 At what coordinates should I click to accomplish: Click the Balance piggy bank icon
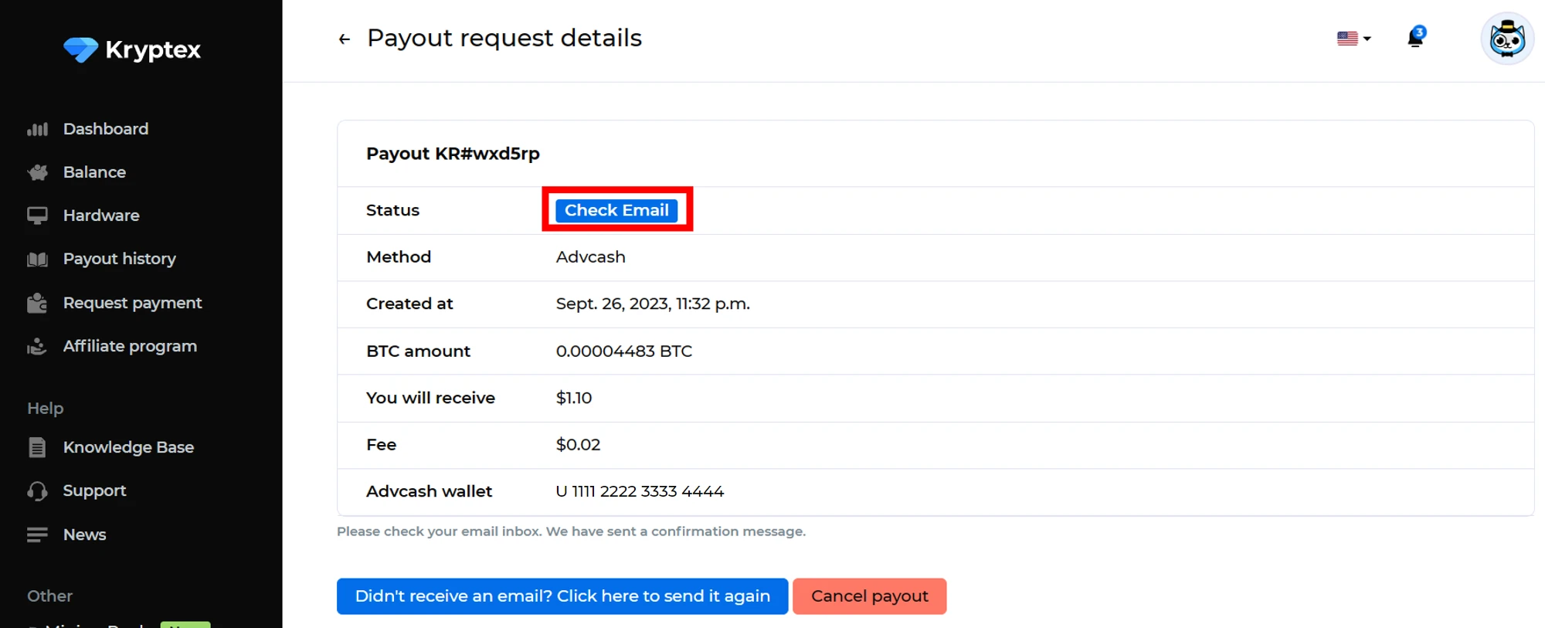(37, 172)
